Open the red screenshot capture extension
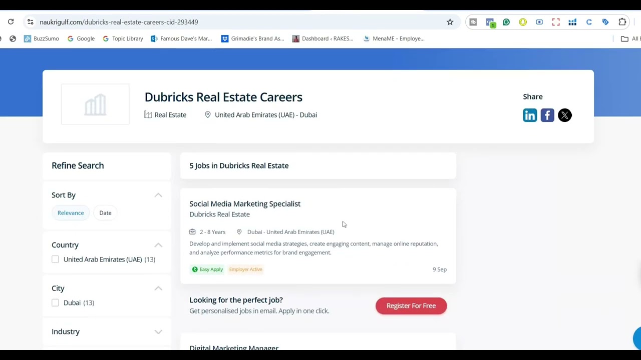 click(556, 22)
